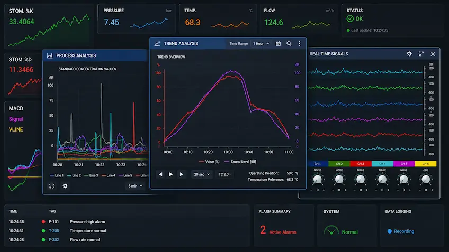Click Temperature Reference value 68.3 °C
The image size is (449, 252).
click(x=292, y=180)
